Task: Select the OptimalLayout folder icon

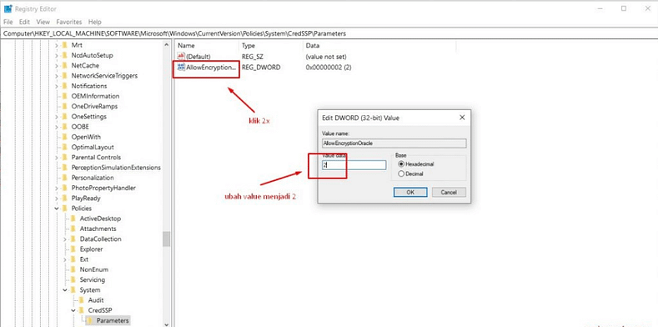Action: coord(64,147)
